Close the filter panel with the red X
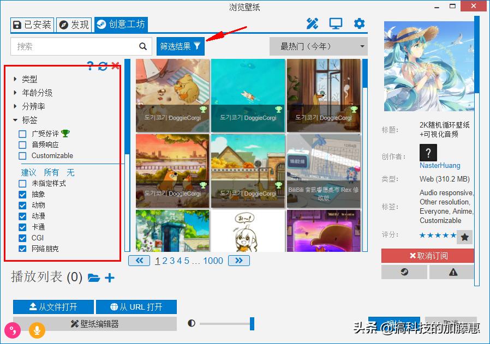 point(115,65)
